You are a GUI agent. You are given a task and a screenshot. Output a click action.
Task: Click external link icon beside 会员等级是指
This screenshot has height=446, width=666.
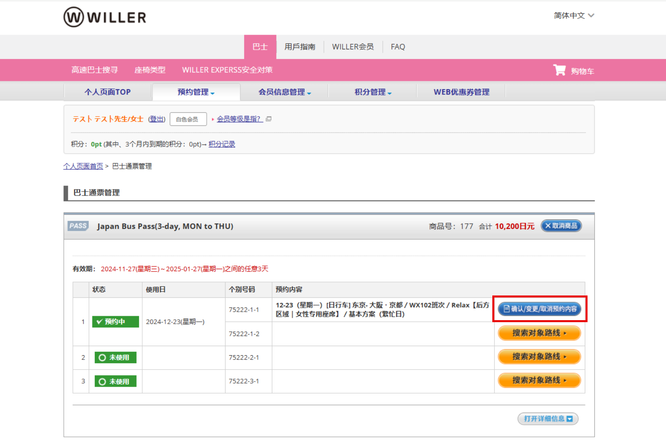pyautogui.click(x=268, y=119)
